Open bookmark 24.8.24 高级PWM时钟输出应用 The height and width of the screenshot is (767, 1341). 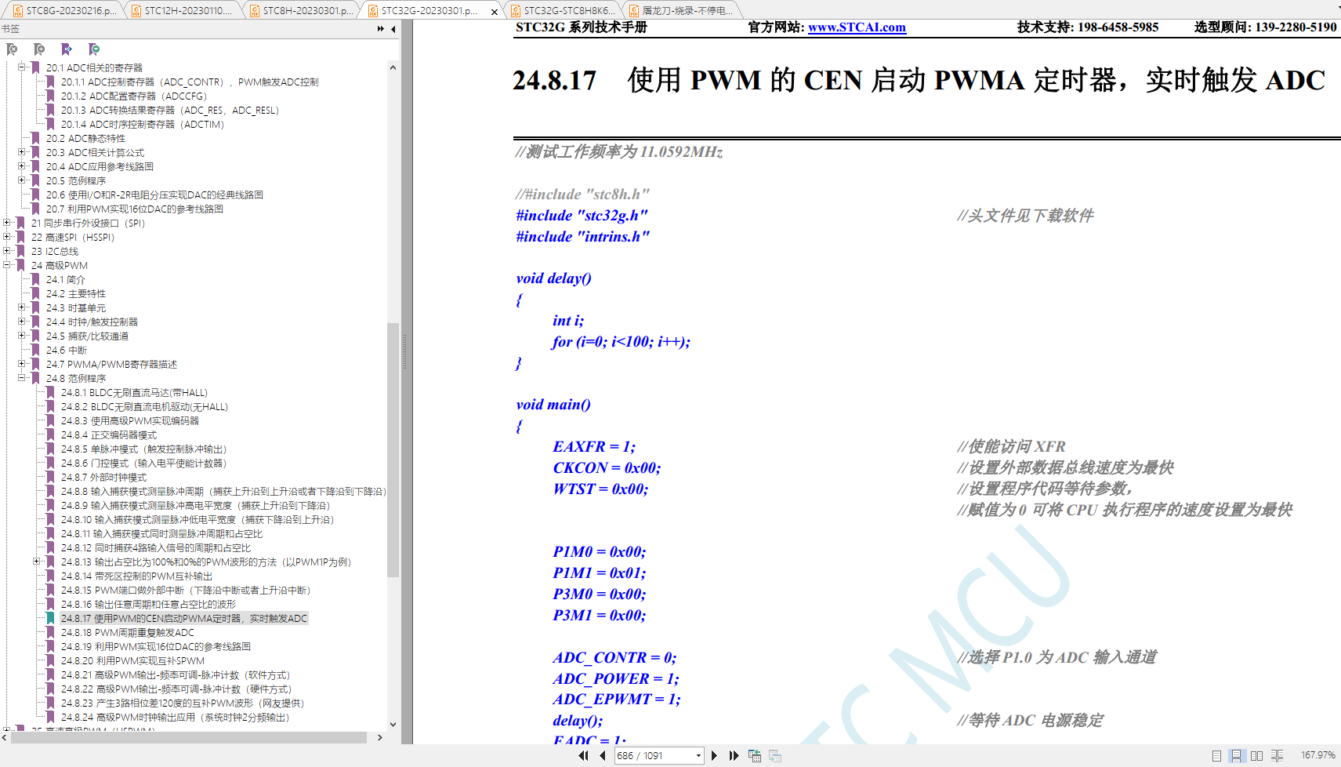coord(175,717)
